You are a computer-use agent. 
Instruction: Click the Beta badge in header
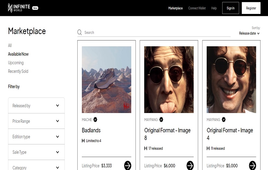35,8
